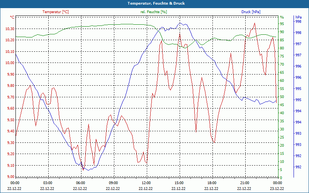Click the '06:00' time axis label

(x=81, y=183)
